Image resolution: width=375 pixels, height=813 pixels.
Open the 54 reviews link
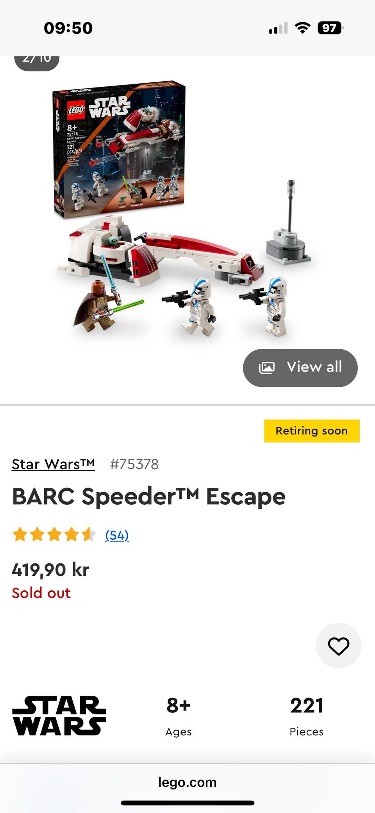click(117, 535)
